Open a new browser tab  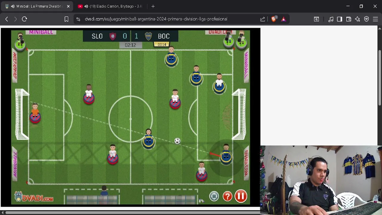(x=153, y=6)
